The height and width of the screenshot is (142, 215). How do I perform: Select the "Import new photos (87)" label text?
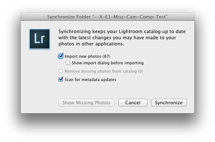pos(87,56)
